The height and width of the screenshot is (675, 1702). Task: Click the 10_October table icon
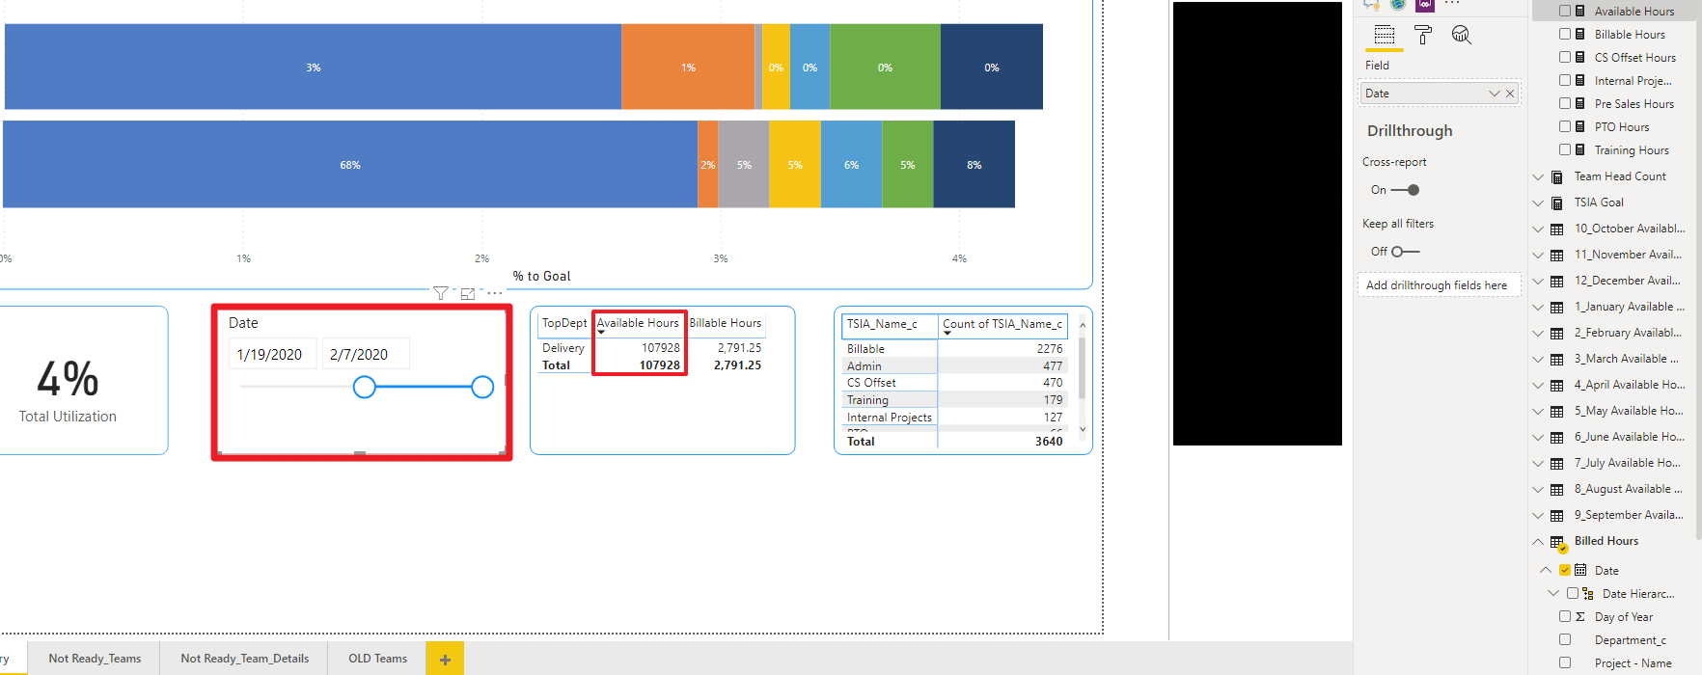[1556, 229]
